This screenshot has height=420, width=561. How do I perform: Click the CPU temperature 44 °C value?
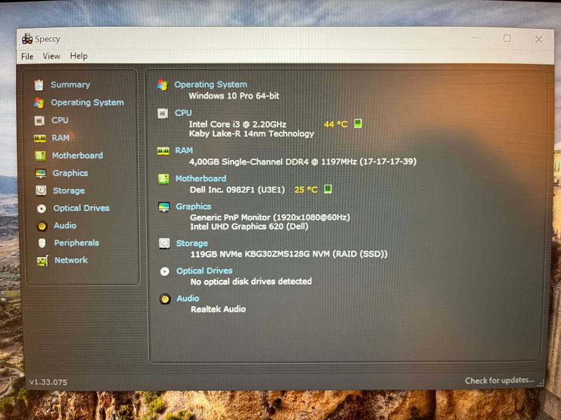click(335, 124)
